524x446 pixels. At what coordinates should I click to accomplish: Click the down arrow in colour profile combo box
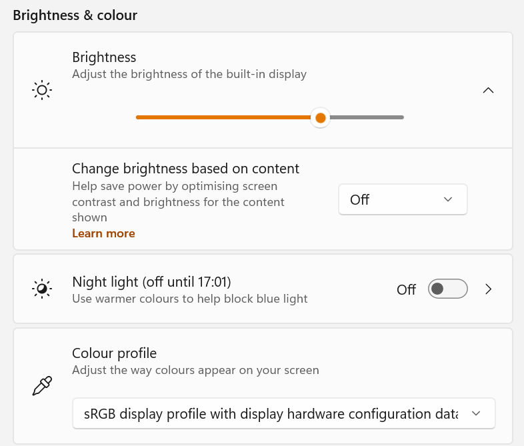click(x=476, y=413)
